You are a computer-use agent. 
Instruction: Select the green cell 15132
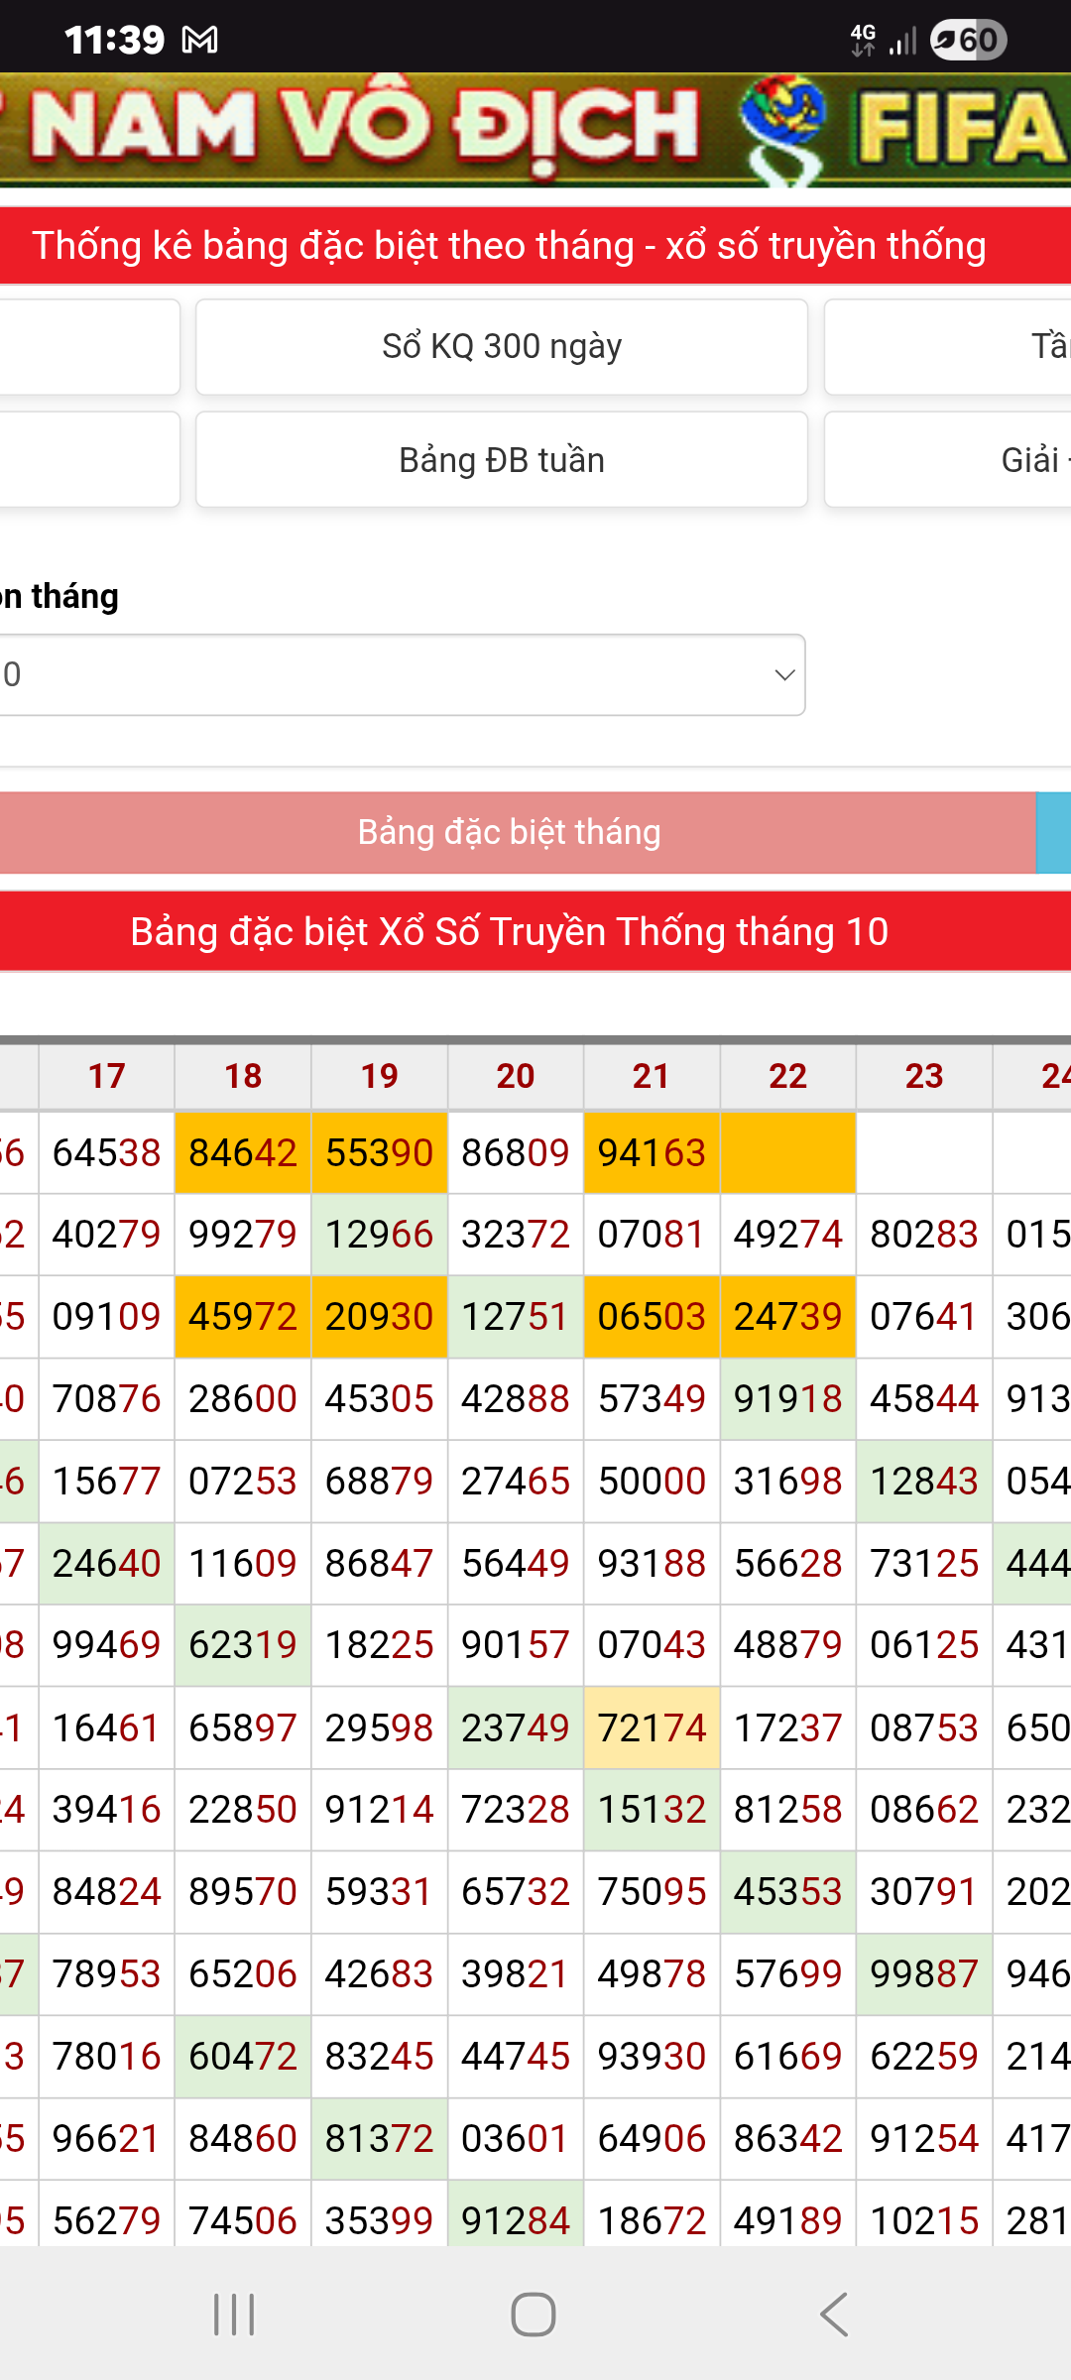point(652,1810)
